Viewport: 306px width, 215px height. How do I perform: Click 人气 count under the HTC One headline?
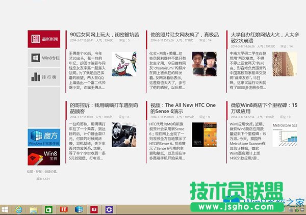[185, 117]
